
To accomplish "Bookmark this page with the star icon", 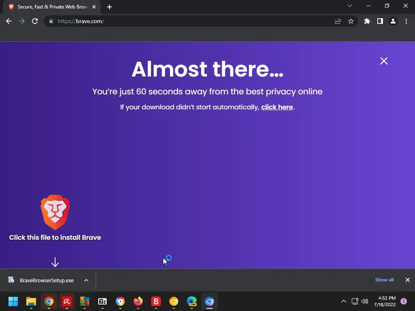I will tap(351, 21).
